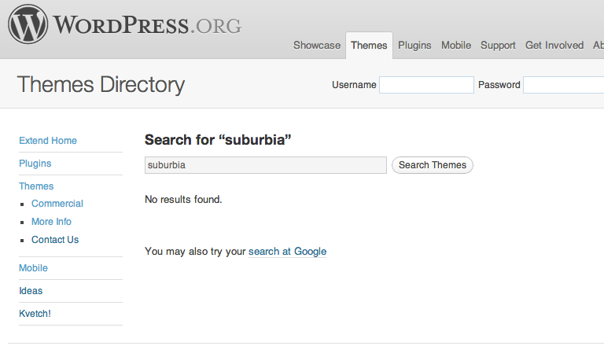604x346 pixels.
Task: Go to the Plugins tab in header
Action: [x=414, y=46]
